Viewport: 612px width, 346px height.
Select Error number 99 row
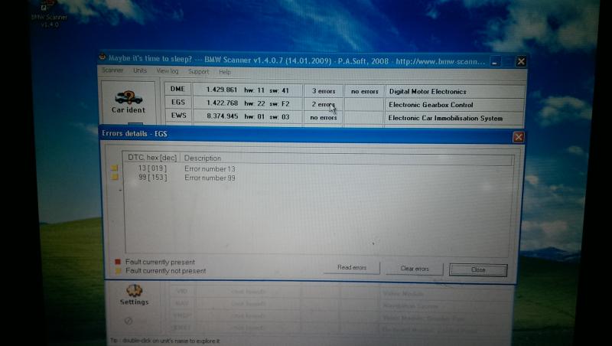tap(210, 178)
